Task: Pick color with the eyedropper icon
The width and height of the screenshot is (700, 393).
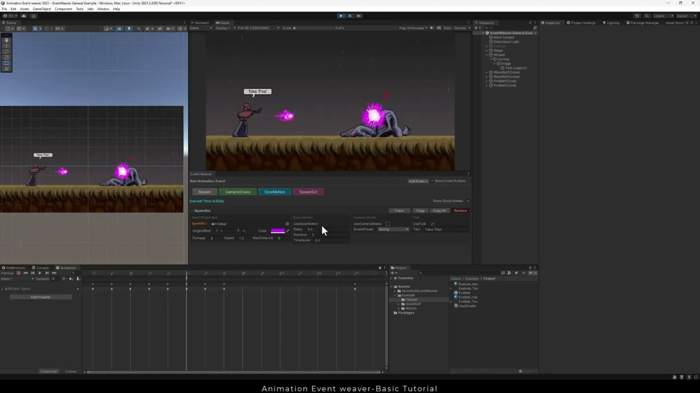Action: (288, 231)
